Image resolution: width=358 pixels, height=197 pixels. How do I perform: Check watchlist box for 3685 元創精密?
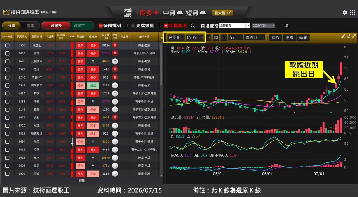tap(7, 61)
